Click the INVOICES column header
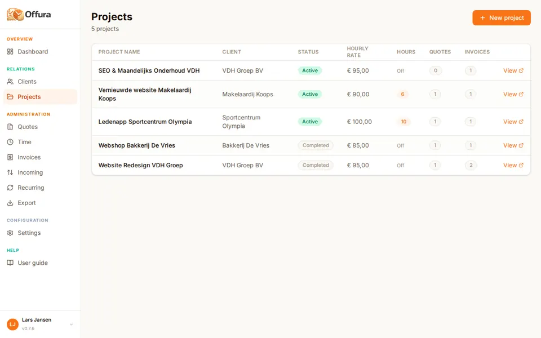The height and width of the screenshot is (338, 541). pos(477,52)
